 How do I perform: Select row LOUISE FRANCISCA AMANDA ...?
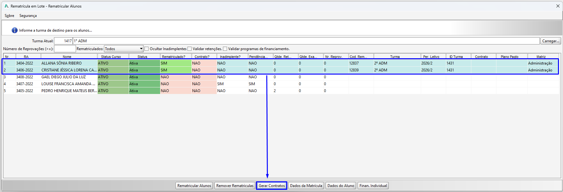click(281, 84)
